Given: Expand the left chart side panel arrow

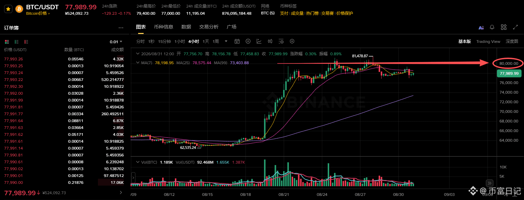Looking at the screenshot, I should click(133, 178).
